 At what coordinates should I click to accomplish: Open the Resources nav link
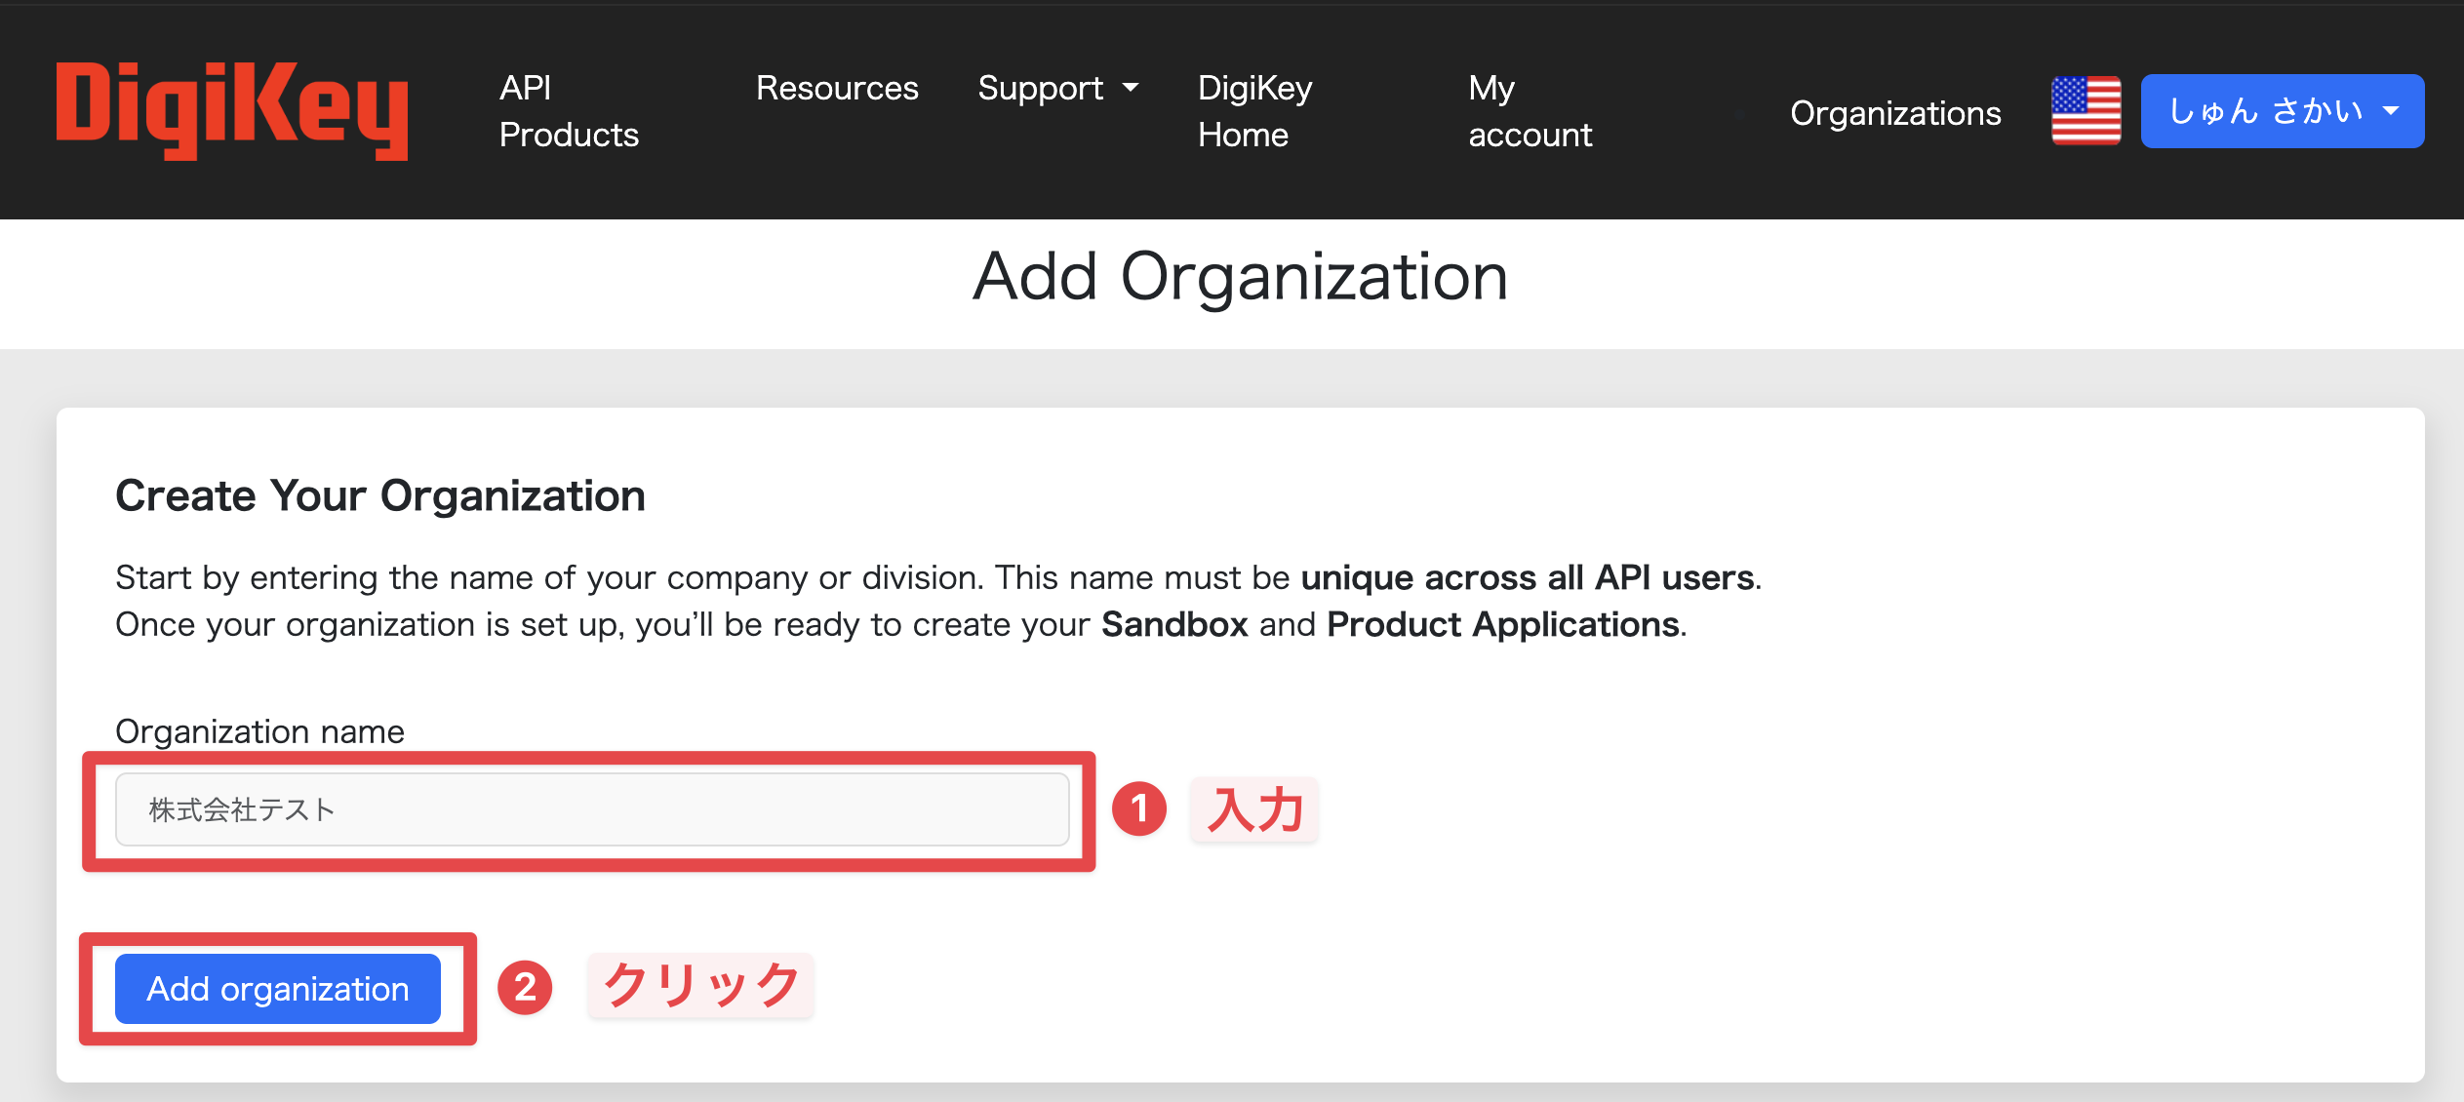[837, 88]
